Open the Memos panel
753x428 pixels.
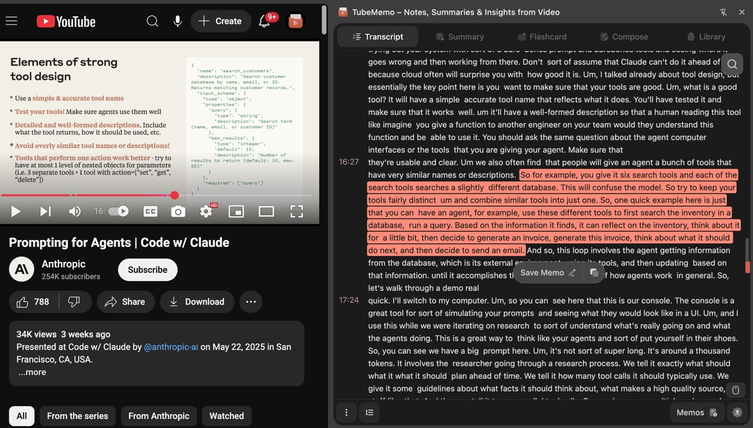tap(697, 413)
